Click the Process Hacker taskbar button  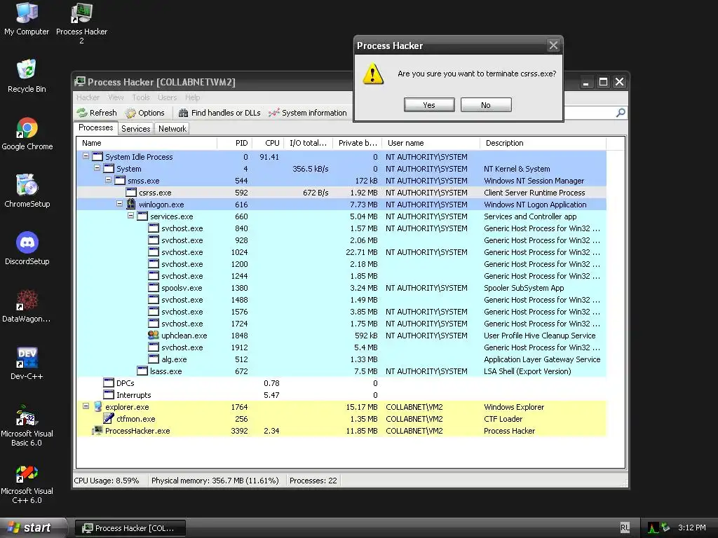point(130,528)
